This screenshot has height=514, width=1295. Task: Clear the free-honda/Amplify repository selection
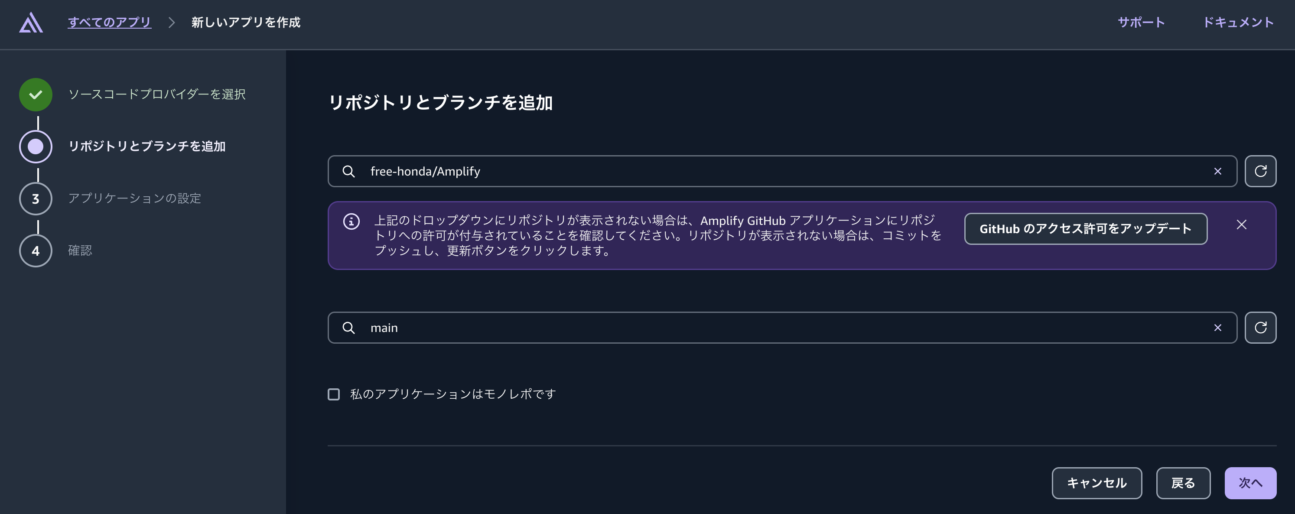1217,171
